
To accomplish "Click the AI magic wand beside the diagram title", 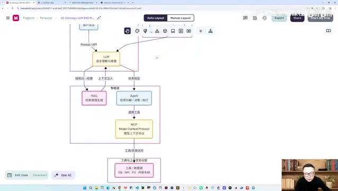I will [99, 18].
